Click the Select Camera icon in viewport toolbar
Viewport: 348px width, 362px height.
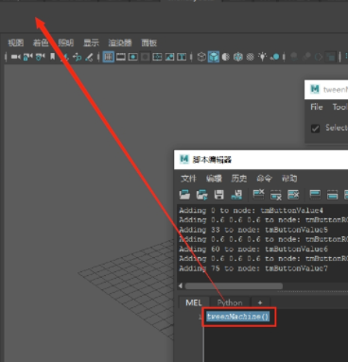(x=16, y=57)
